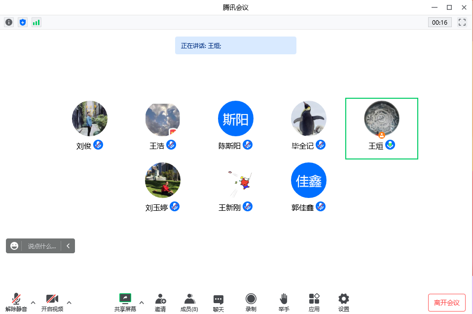Check the green network signal icon
Viewport: 473px width, 314px height.
(36, 22)
